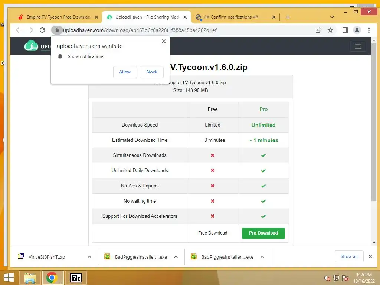Close the Empire TV Tycoon tab

coord(96,17)
